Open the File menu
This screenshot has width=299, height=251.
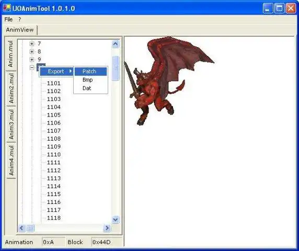[x=8, y=19]
